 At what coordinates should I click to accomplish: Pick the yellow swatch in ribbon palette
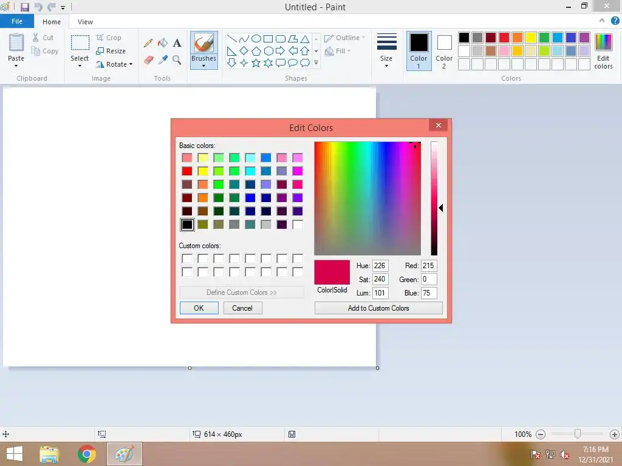[x=531, y=38]
